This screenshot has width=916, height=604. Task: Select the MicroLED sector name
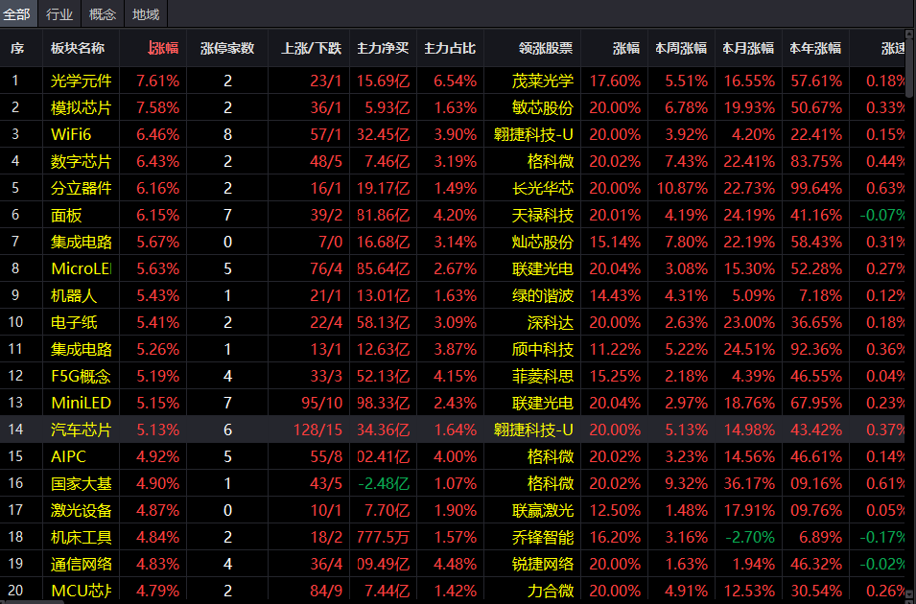pos(82,268)
